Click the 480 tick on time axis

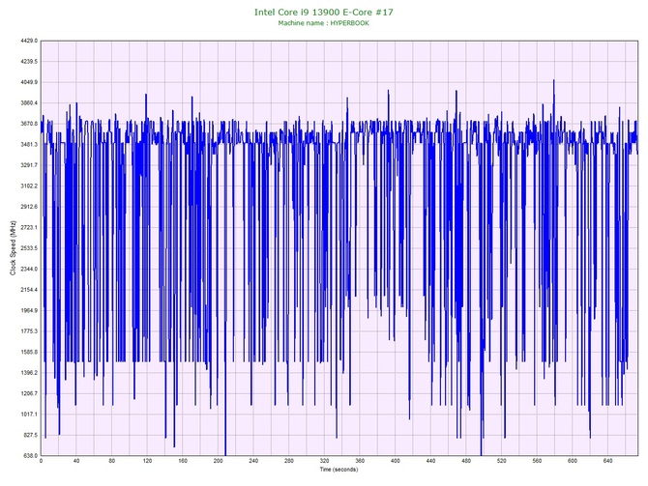[x=466, y=461]
